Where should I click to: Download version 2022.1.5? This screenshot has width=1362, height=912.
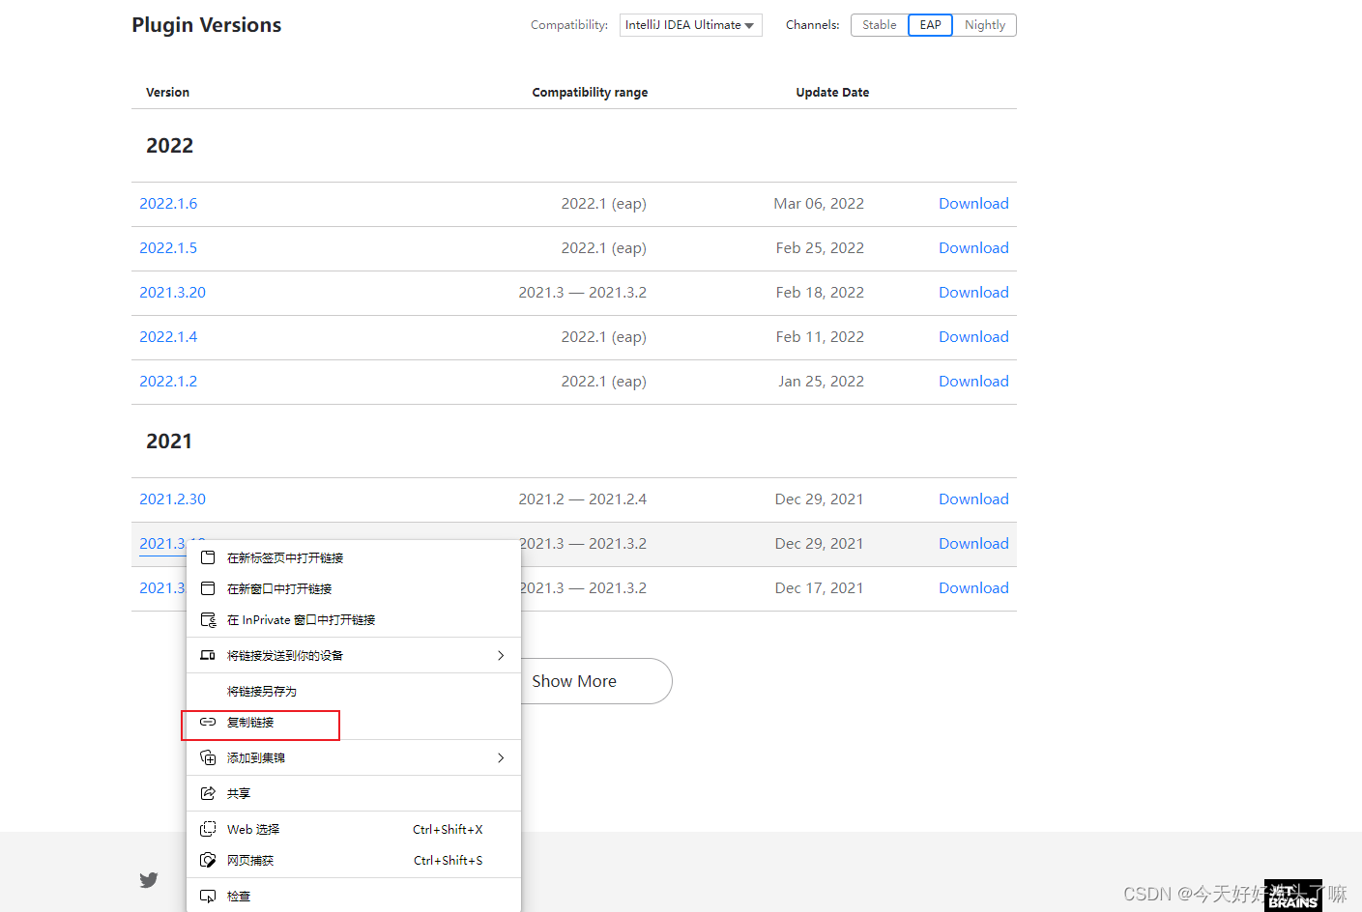pos(973,247)
